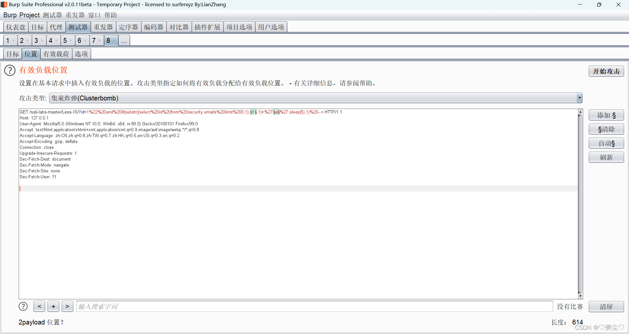Switch to 代理 tab
The height and width of the screenshot is (334, 629).
click(56, 27)
